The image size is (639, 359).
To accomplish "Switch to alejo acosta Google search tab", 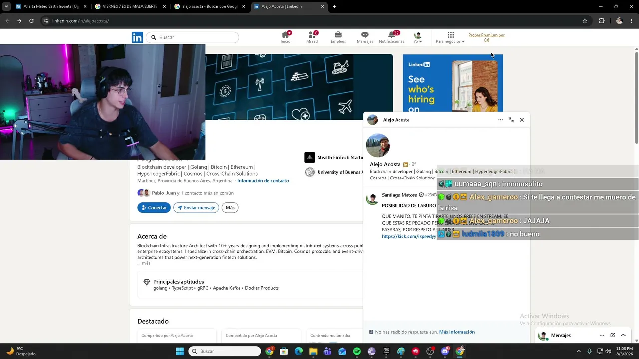I will pos(209,7).
